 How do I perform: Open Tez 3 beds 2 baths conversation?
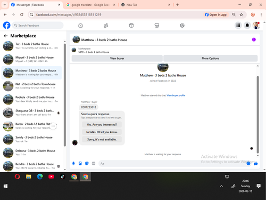tap(31, 46)
